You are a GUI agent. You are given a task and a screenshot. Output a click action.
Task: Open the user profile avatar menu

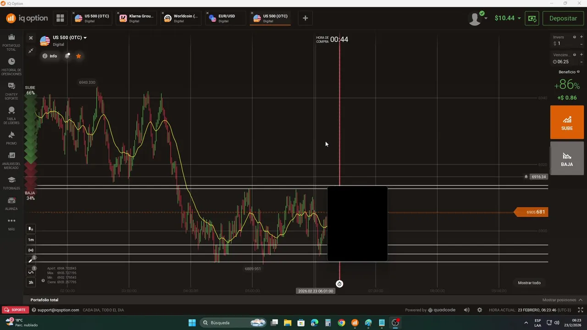click(x=476, y=18)
